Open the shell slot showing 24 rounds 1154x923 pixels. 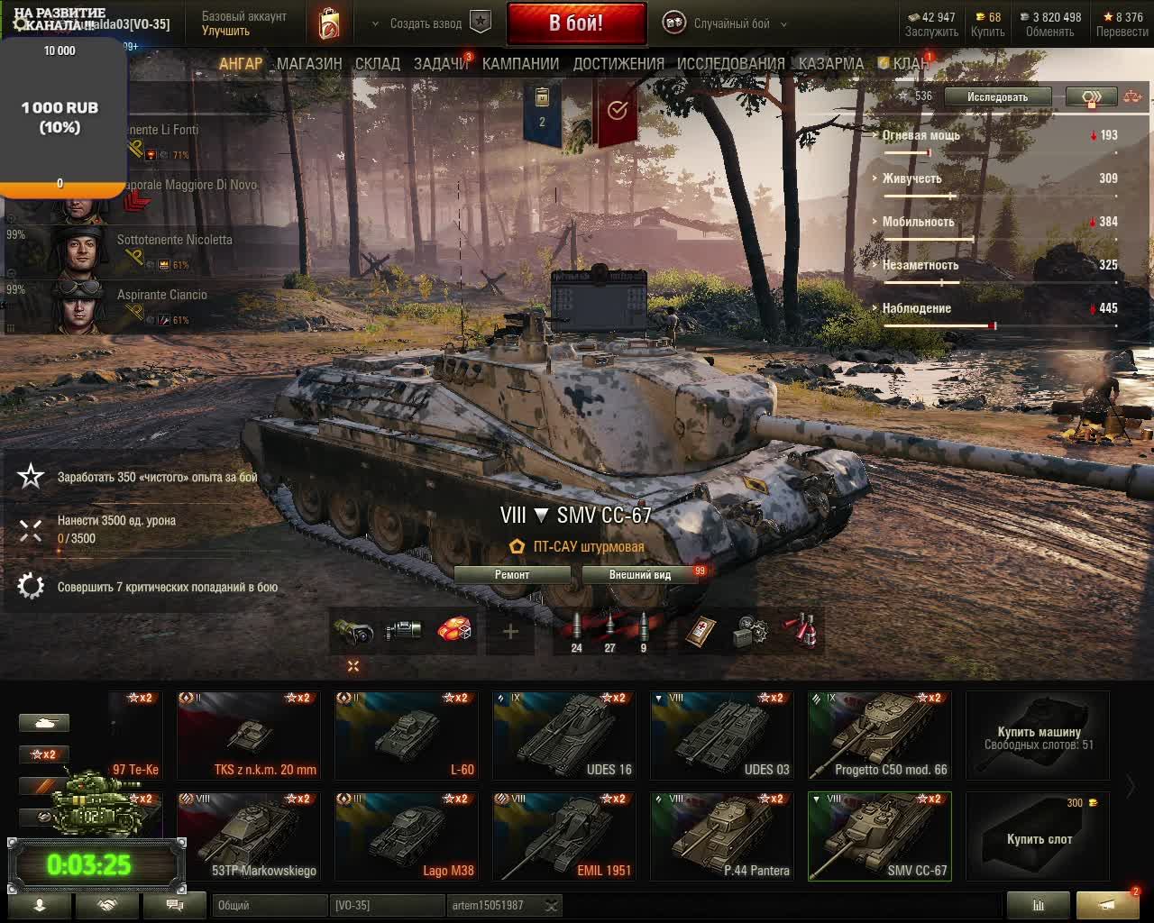pyautogui.click(x=577, y=632)
